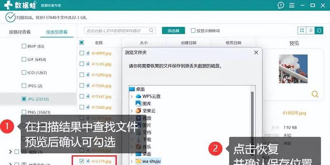Check the BMP (83) checkbox

[x=24, y=46]
